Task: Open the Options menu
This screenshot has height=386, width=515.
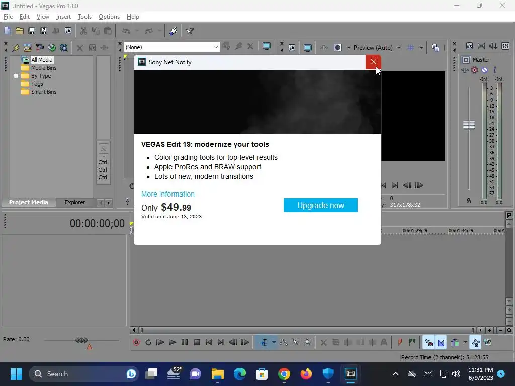Action: pyautogui.click(x=109, y=17)
